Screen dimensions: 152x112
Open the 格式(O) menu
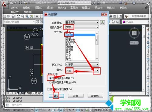click(62, 8)
